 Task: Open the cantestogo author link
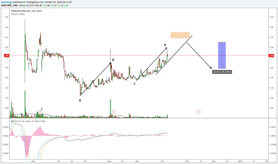pyautogui.click(x=7, y=2)
